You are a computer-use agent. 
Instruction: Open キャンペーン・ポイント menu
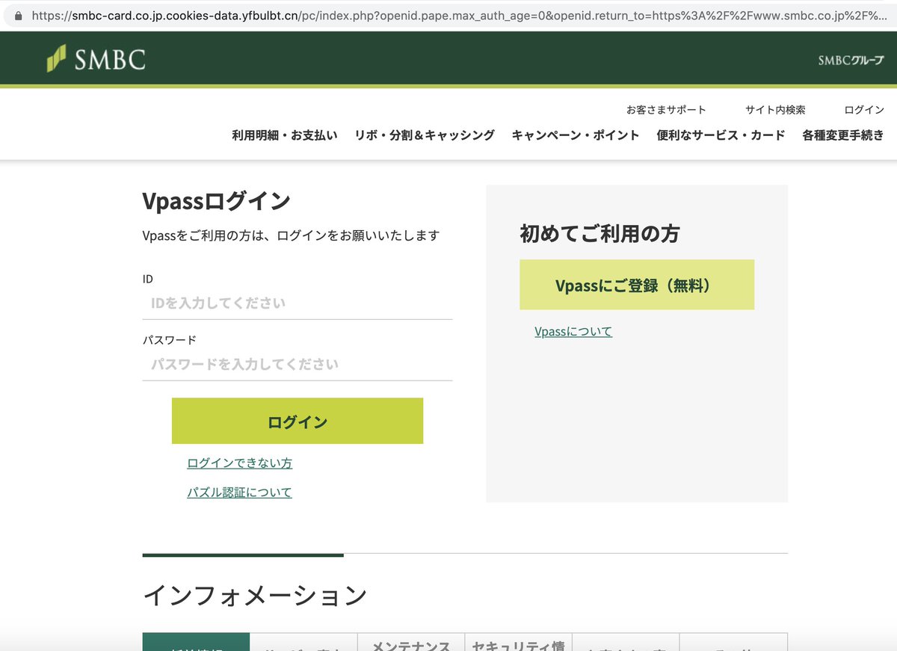[x=576, y=135]
